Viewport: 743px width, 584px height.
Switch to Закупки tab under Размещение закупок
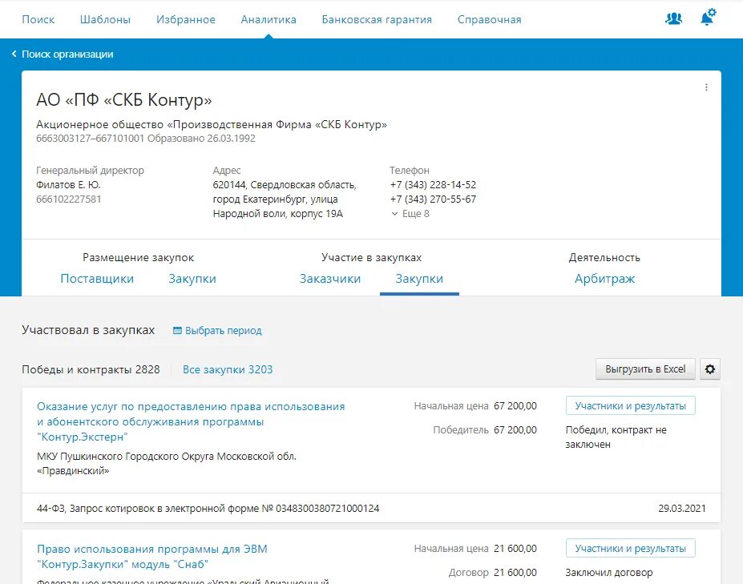click(192, 279)
